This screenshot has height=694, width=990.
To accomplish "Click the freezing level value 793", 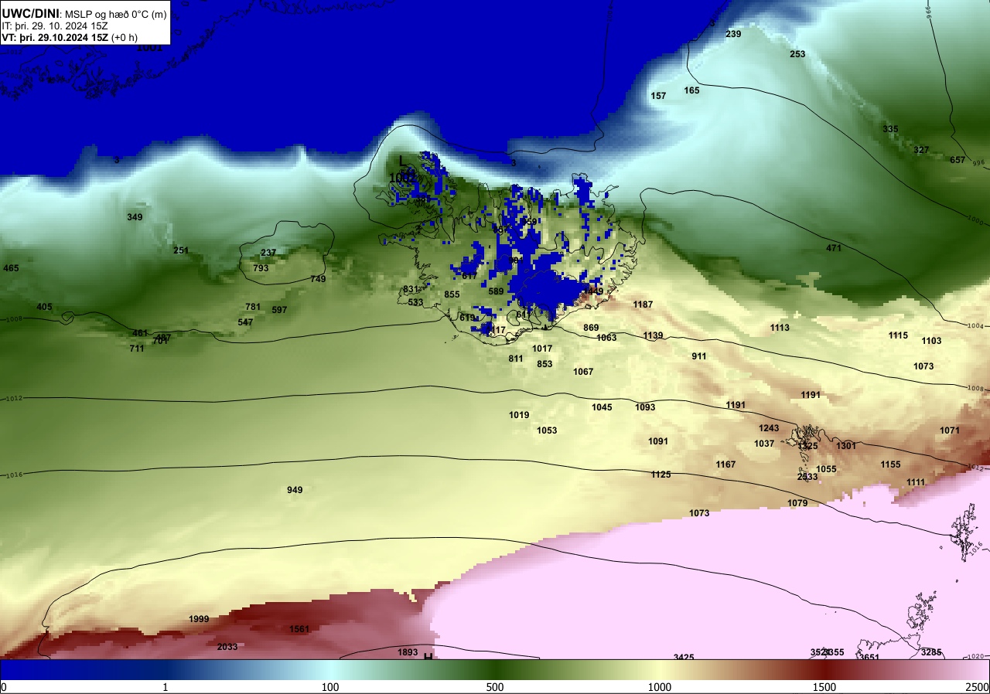I will 261,268.
